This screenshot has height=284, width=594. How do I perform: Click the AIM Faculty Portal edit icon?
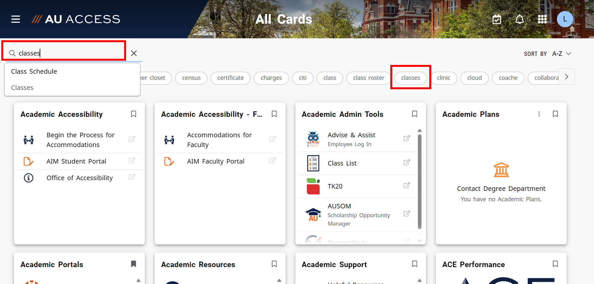169,161
